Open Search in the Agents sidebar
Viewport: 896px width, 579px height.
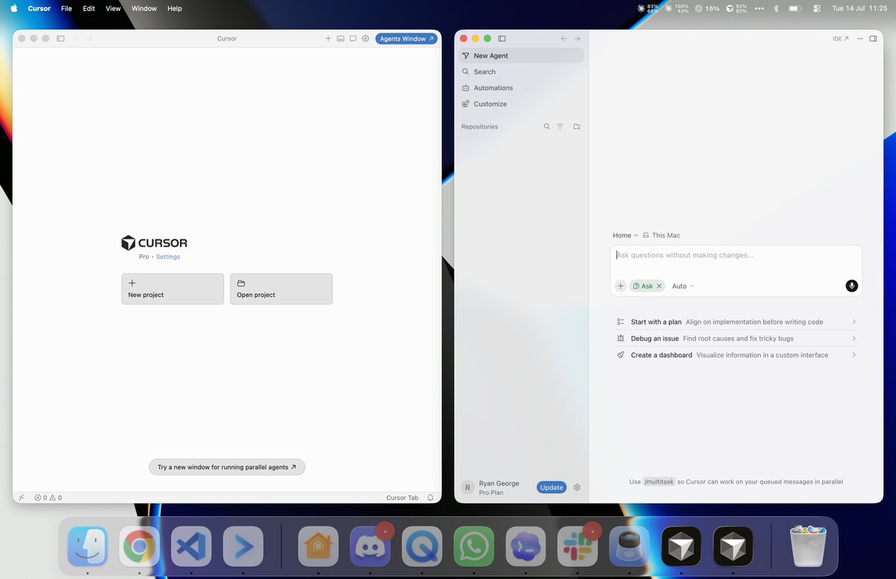[x=521, y=72]
